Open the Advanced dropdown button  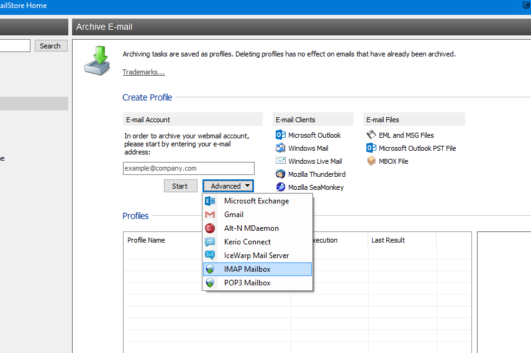(x=229, y=186)
